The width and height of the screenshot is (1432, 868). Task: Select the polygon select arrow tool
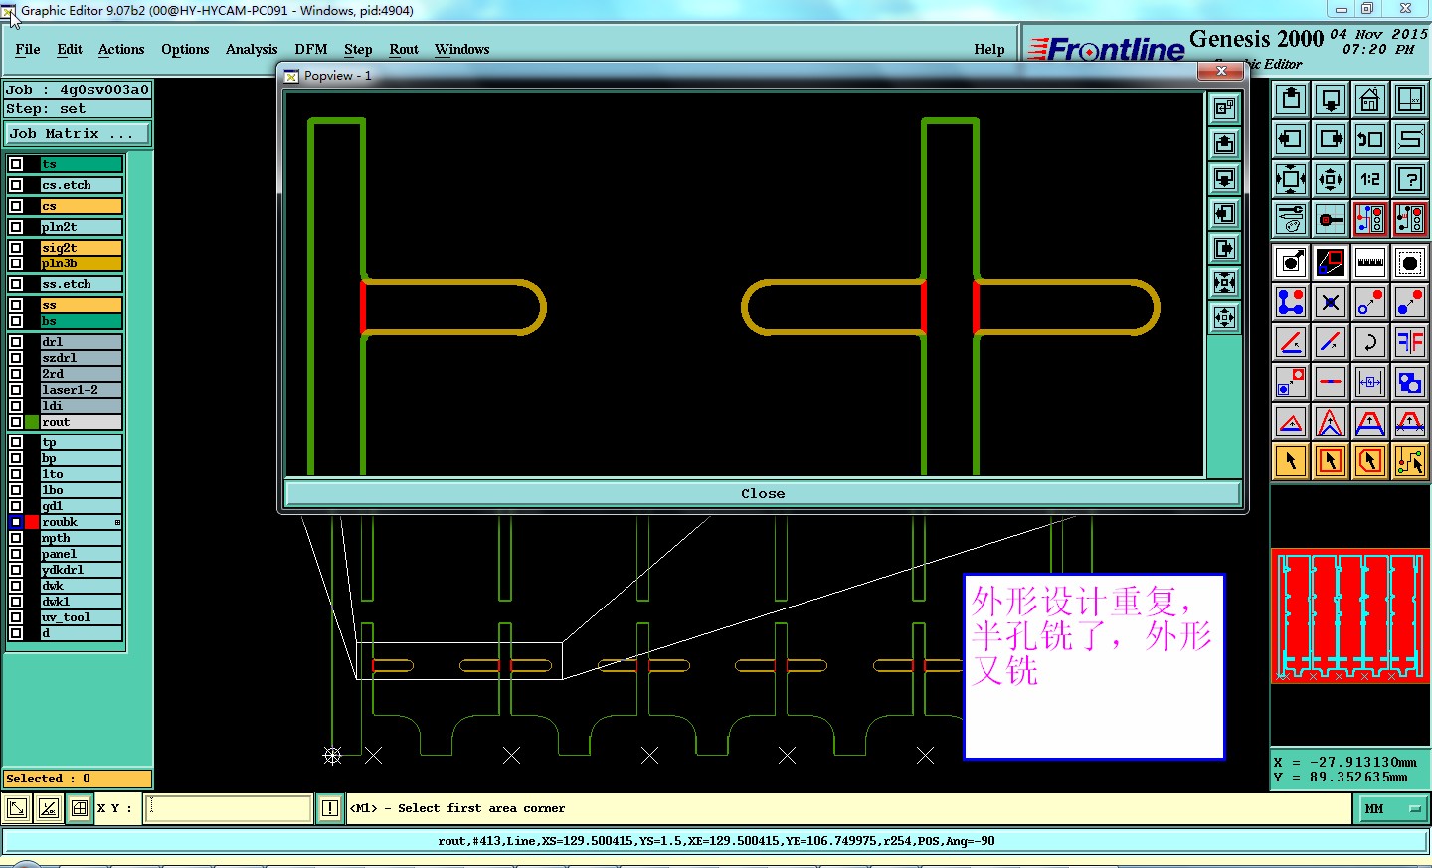click(1370, 461)
